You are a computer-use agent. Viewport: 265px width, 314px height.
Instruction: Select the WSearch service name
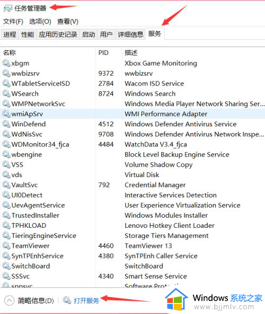(25, 94)
